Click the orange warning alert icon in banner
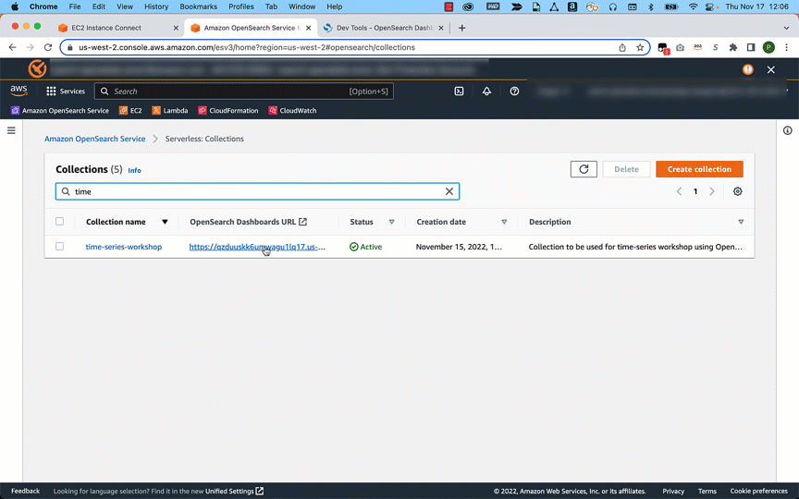799x499 pixels. tap(748, 69)
